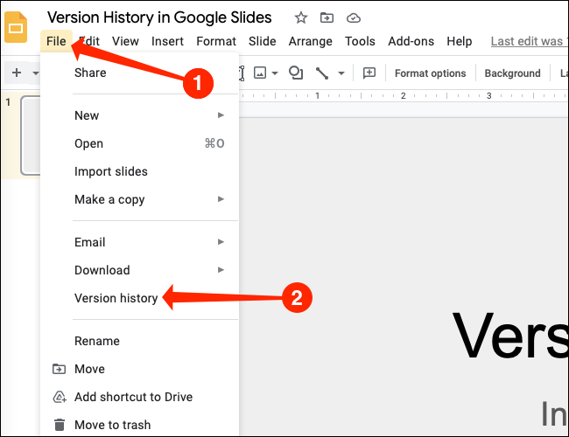Open Format options
Viewport: 569px width, 437px height.
[x=430, y=73]
